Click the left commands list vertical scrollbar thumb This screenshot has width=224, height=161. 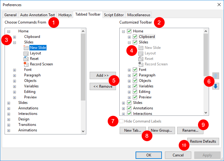83,67
